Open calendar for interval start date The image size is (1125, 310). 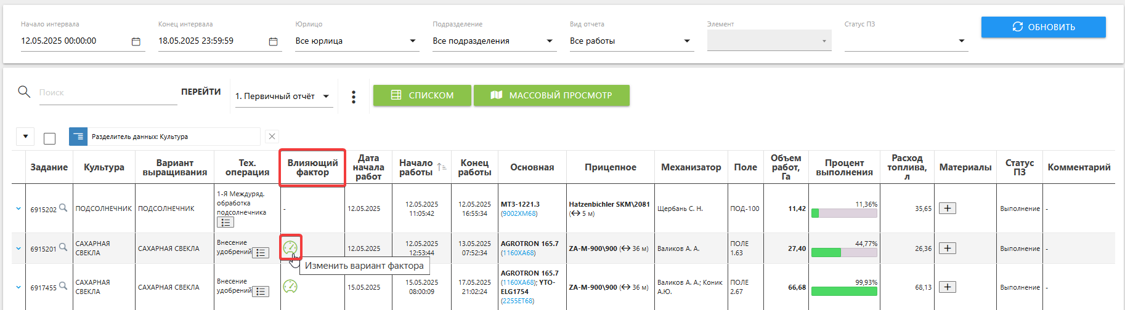pyautogui.click(x=136, y=41)
